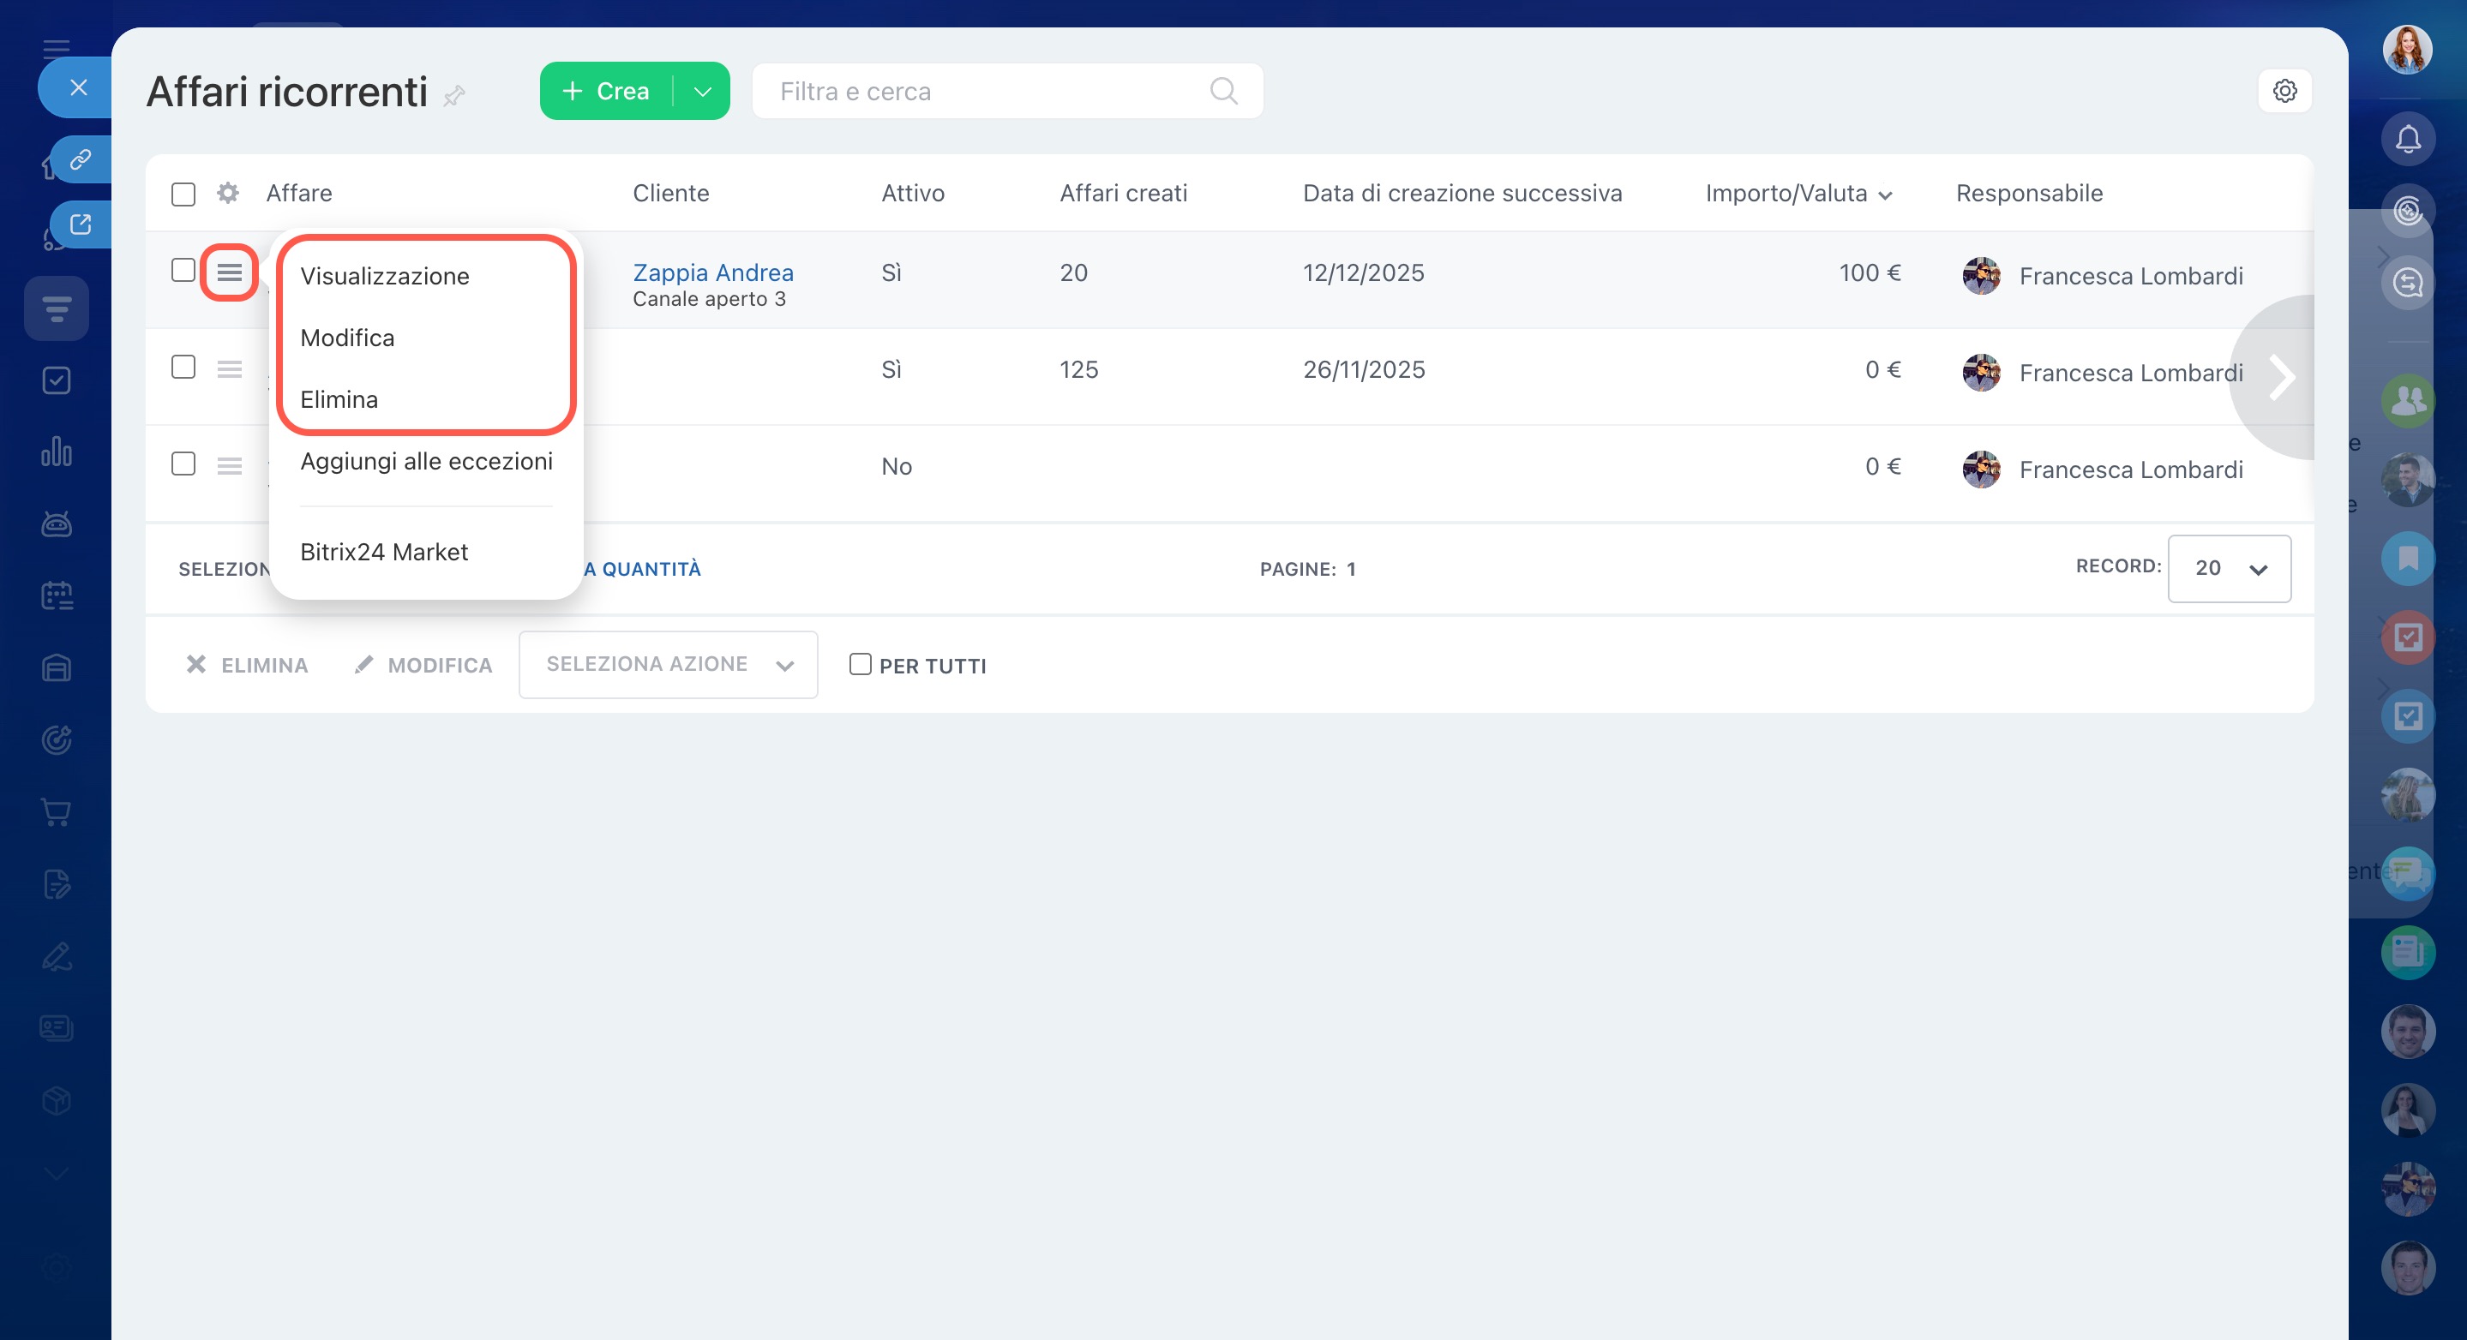Viewport: 2467px width, 1340px height.
Task: Open the RECORD count dropdown
Action: point(2229,569)
